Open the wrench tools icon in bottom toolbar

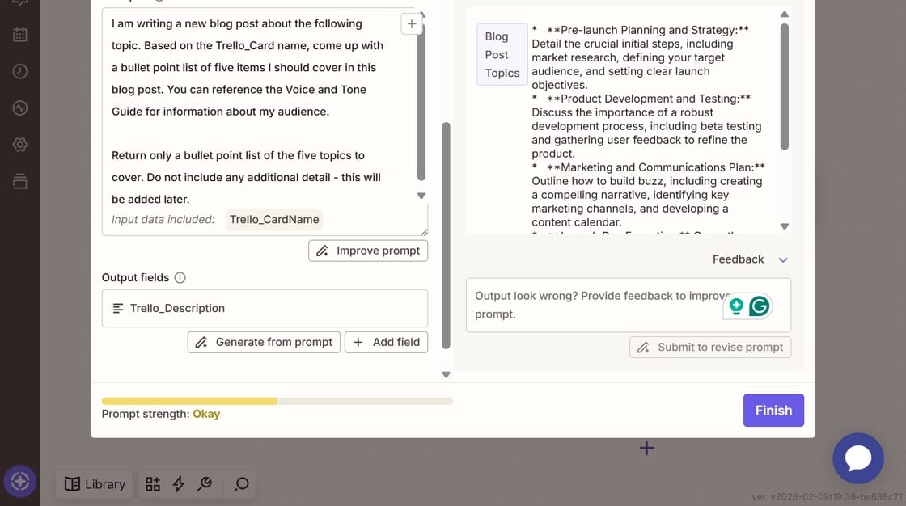(x=205, y=483)
